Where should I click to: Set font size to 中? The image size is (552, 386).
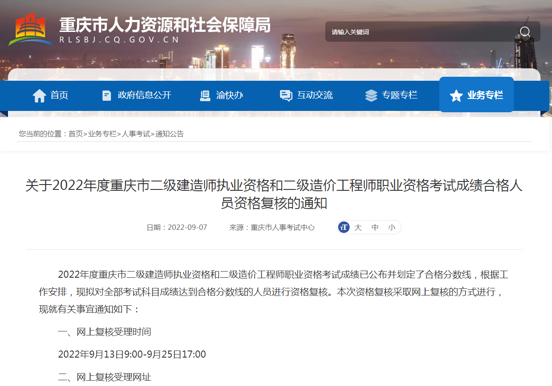point(375,228)
